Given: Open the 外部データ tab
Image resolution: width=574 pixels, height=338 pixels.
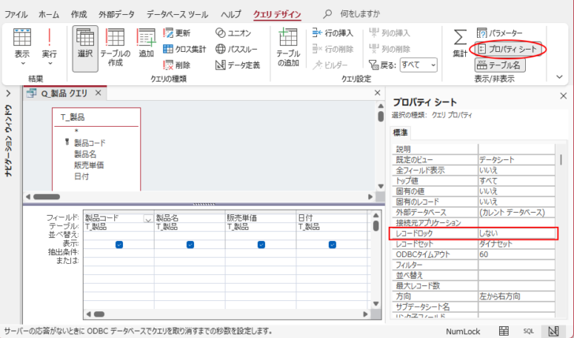Looking at the screenshot, I should click(x=117, y=15).
